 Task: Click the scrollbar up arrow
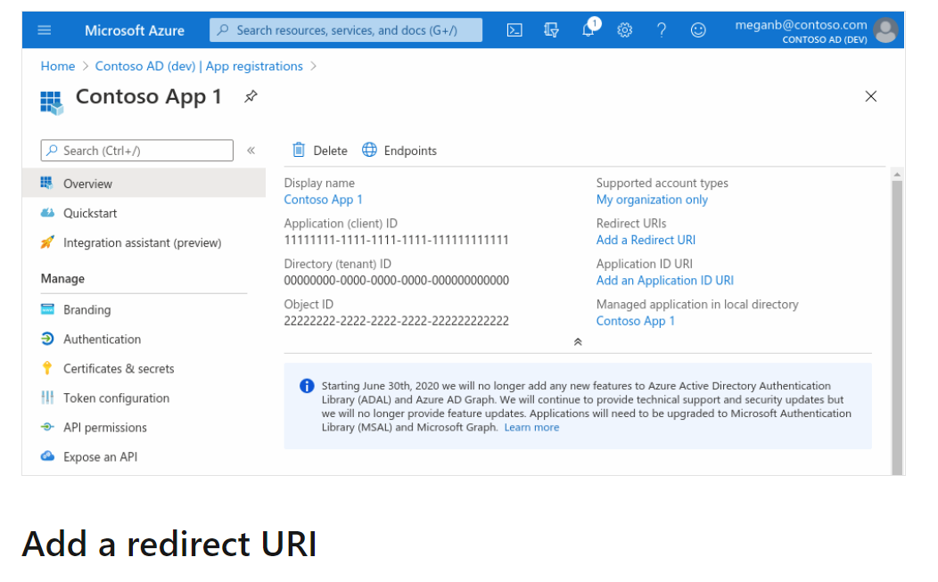click(x=897, y=174)
